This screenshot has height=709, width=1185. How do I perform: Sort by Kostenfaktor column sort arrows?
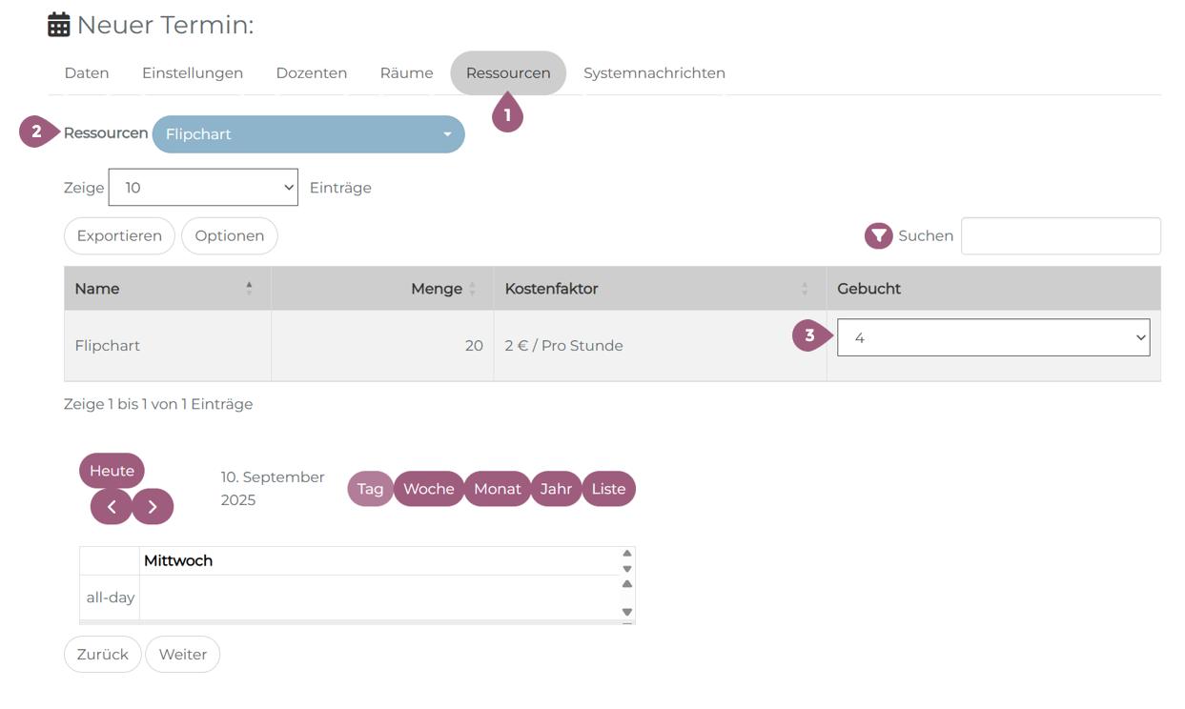(x=805, y=289)
